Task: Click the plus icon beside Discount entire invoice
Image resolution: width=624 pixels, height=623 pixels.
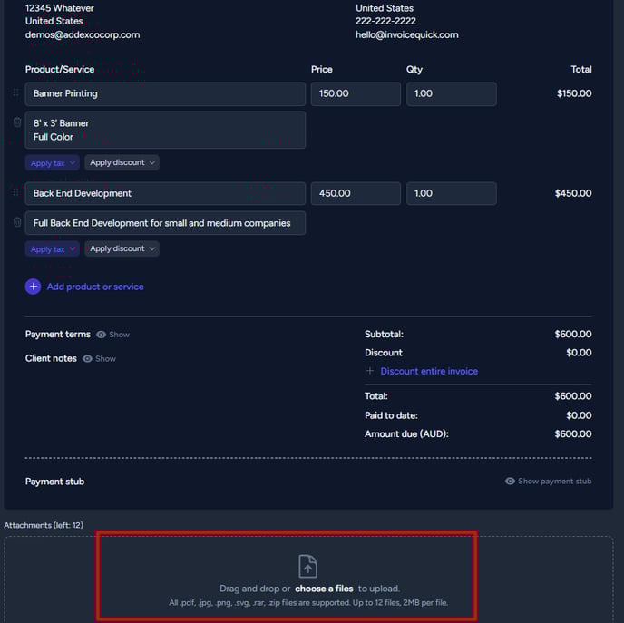Action: pyautogui.click(x=370, y=371)
